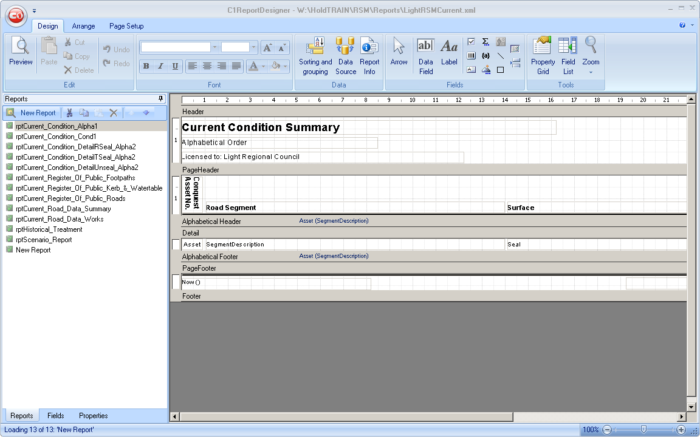This screenshot has width=700, height=437.
Task: Open the Field List tool
Action: pyautogui.click(x=568, y=56)
